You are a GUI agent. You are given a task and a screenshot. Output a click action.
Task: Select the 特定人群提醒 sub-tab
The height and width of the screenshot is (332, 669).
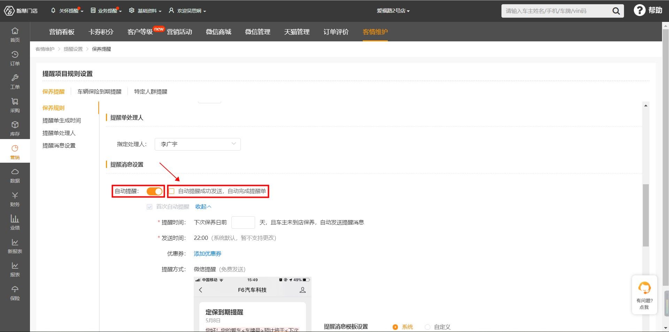(x=151, y=91)
